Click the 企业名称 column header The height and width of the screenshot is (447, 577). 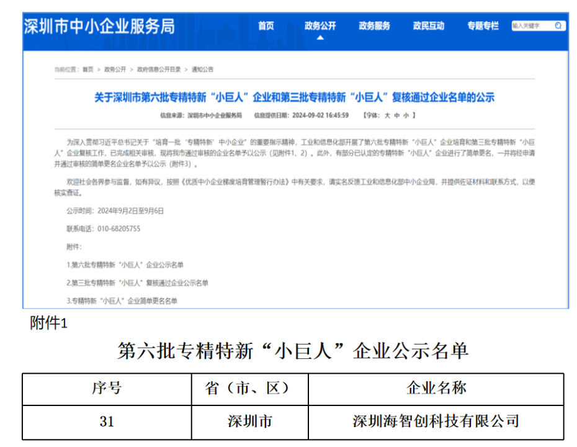tap(436, 389)
